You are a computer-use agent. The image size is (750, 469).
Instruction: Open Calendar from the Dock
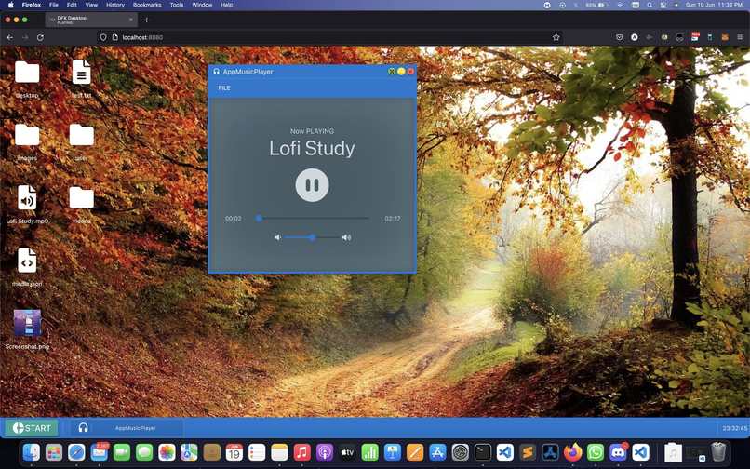tap(234, 451)
